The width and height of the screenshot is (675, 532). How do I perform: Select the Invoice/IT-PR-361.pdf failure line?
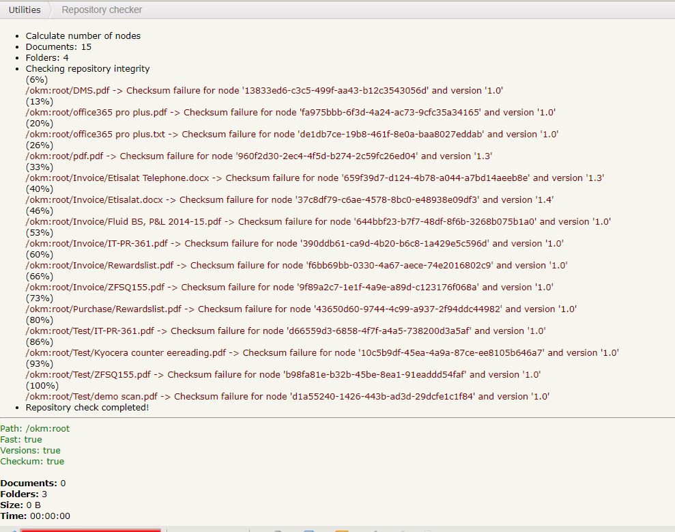tap(294, 243)
